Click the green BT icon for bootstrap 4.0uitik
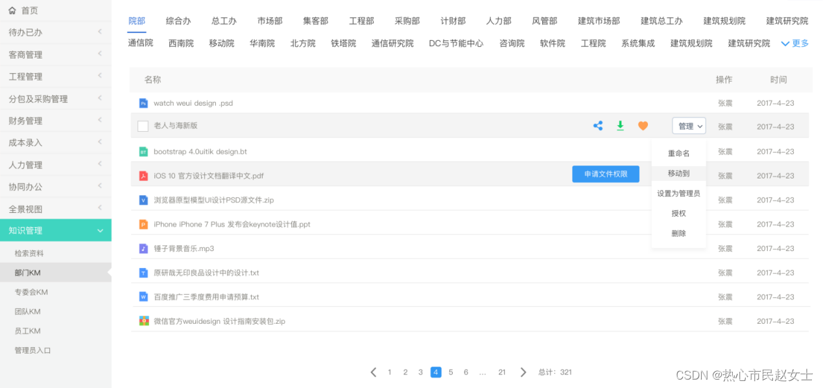The width and height of the screenshot is (823, 388). [143, 151]
